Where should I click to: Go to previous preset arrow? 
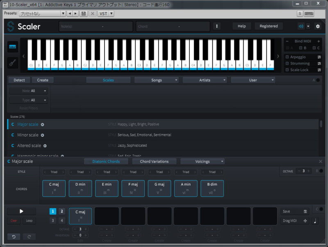click(x=70, y=14)
